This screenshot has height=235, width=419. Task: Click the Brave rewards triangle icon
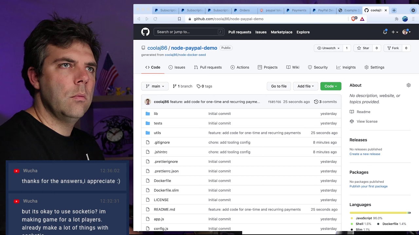pyautogui.click(x=362, y=19)
